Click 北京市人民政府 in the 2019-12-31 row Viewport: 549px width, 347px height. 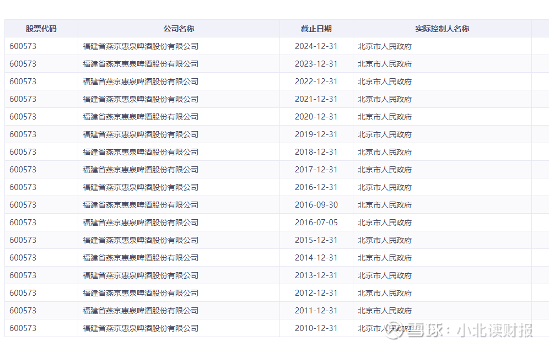384,134
